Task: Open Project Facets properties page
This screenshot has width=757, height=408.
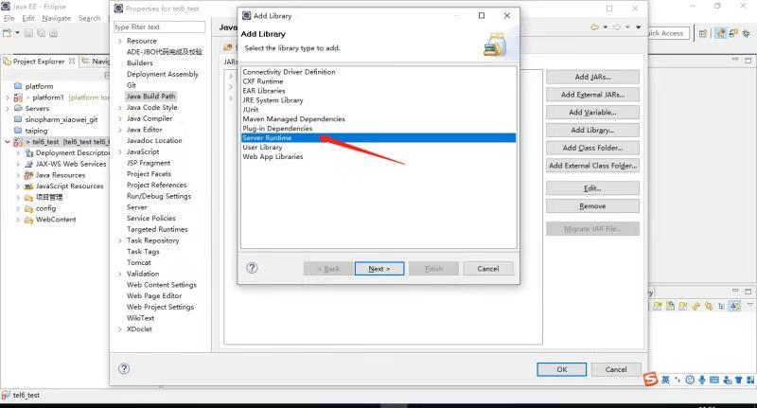Action: (149, 174)
